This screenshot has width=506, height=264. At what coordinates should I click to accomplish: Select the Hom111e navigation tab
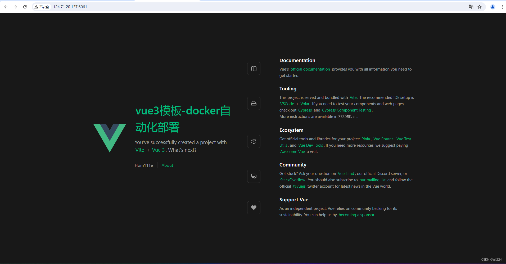pos(144,165)
